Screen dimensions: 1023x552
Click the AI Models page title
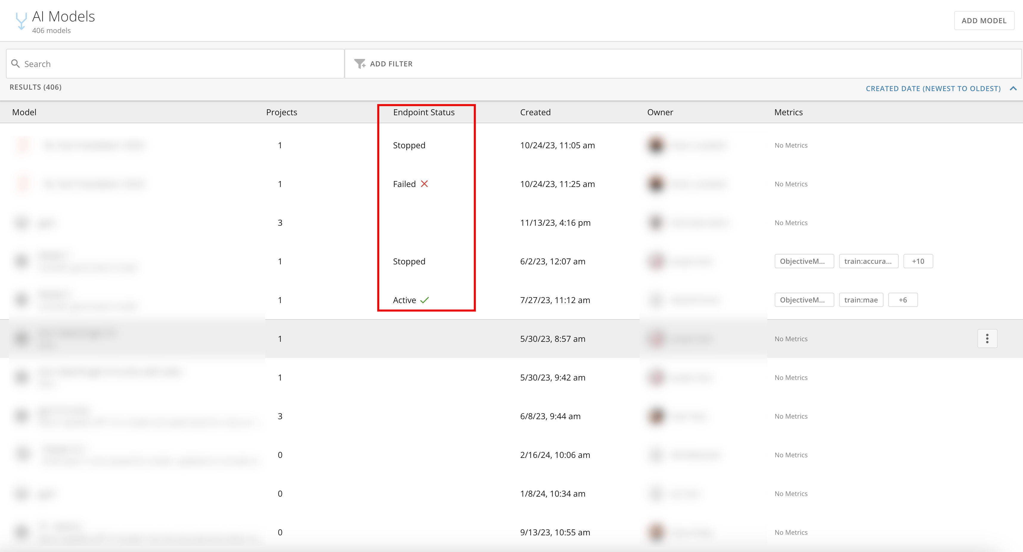pyautogui.click(x=63, y=17)
